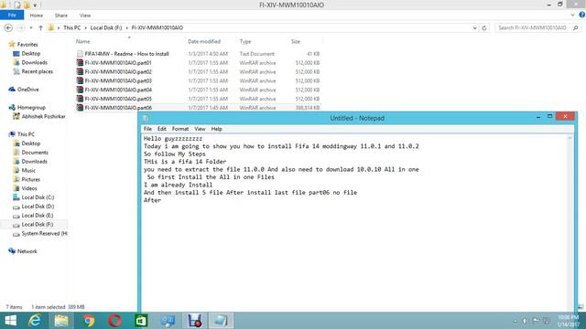Open address bar history dropdown

tap(474, 28)
